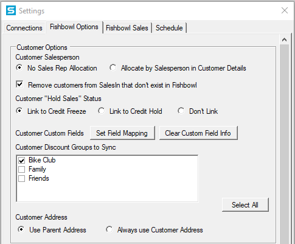Click the scrollbar up arrow
Viewport: 295px width, 244px height.
[x=284, y=40]
